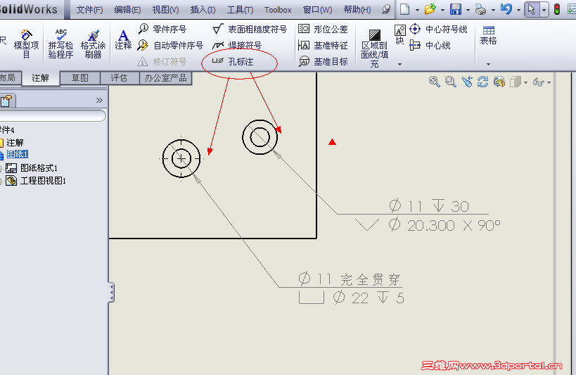This screenshot has width=576, height=375.
Task: Save the current drawing
Action: pyautogui.click(x=456, y=9)
